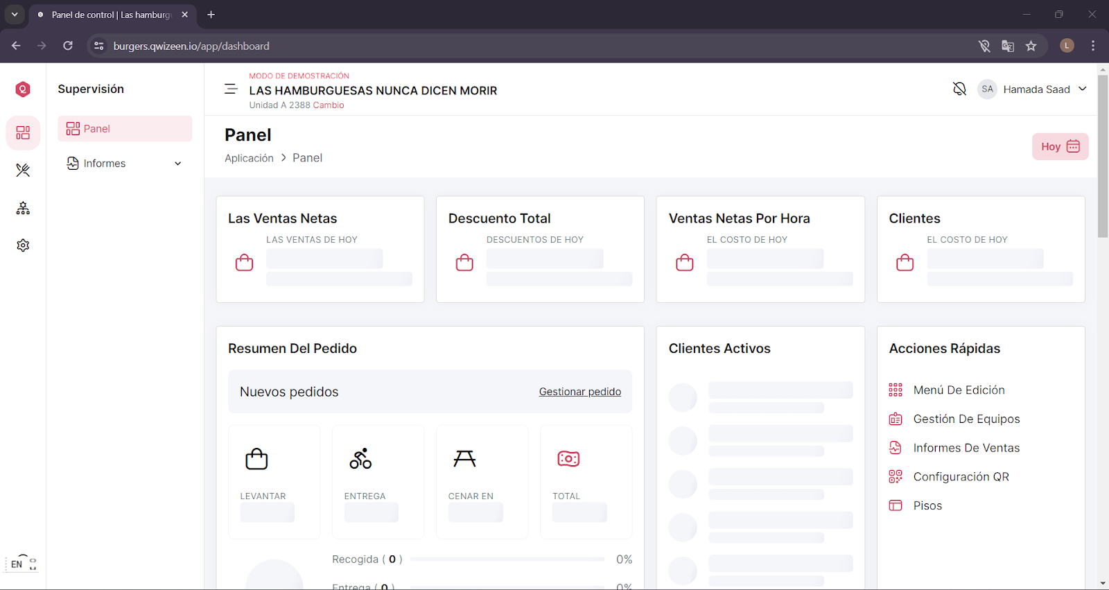Open the browser tab search dropdown
This screenshot has height=590, width=1109.
coord(15,15)
